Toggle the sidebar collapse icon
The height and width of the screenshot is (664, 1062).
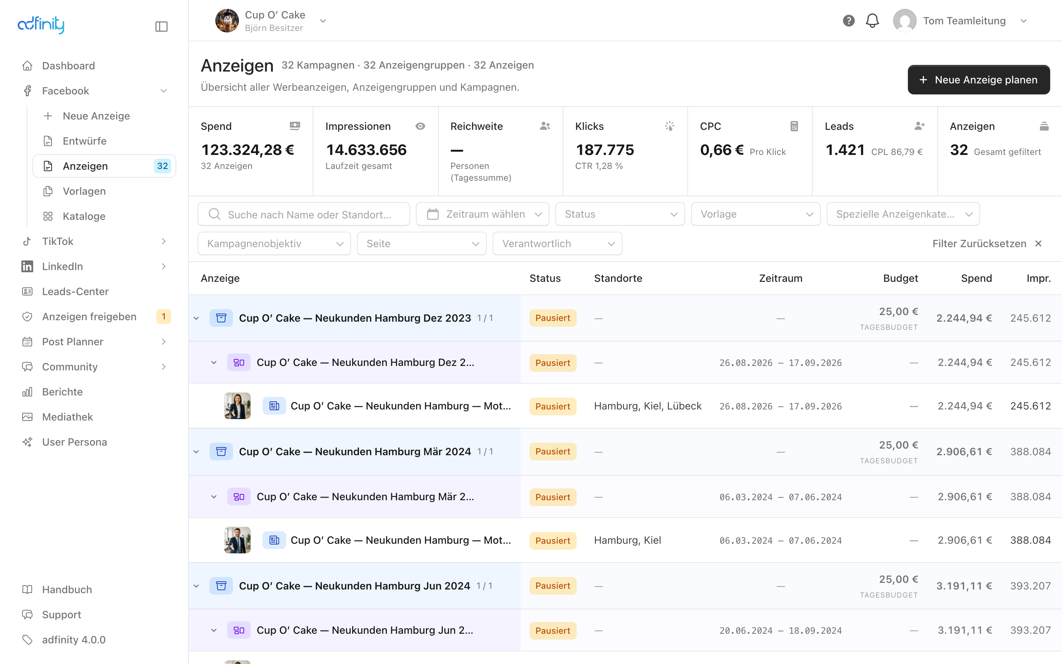click(x=162, y=26)
